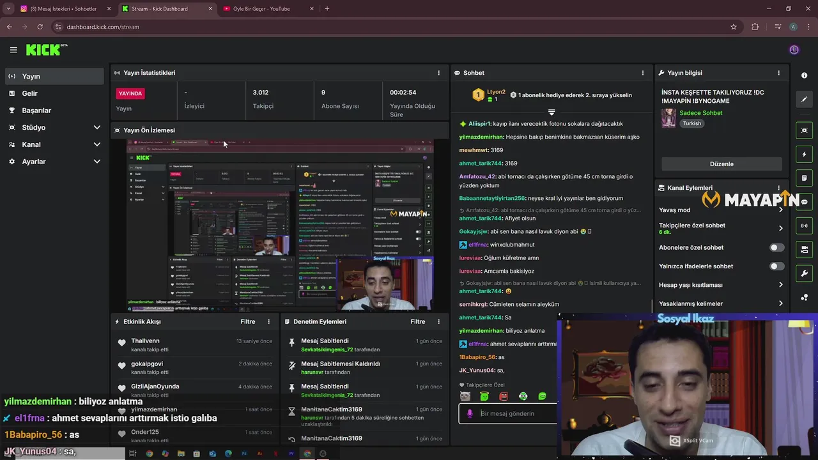818x460 pixels.
Task: Open Kanal Eylemleri panel three-dot menu
Action: tap(778, 188)
